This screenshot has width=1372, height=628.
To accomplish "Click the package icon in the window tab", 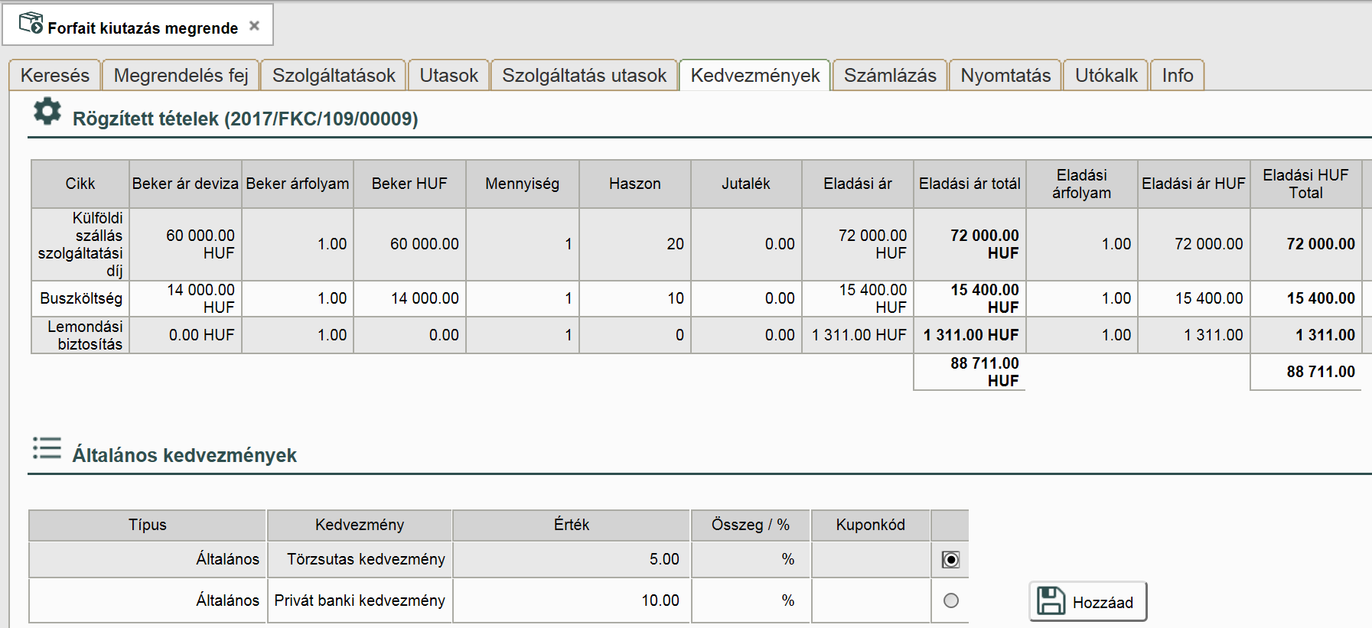I will tap(31, 23).
